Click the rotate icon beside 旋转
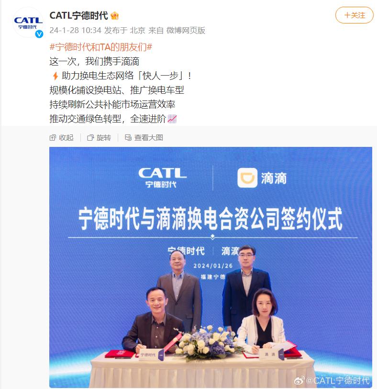Image resolution: width=377 pixels, height=389 pixels. click(x=90, y=138)
